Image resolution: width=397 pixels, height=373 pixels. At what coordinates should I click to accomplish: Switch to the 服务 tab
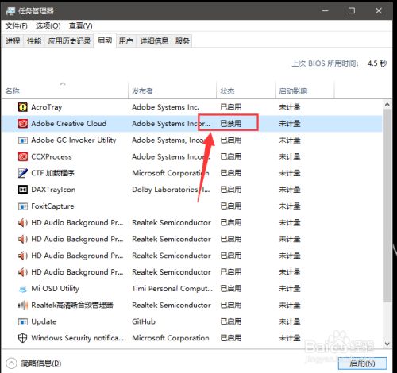coord(183,41)
